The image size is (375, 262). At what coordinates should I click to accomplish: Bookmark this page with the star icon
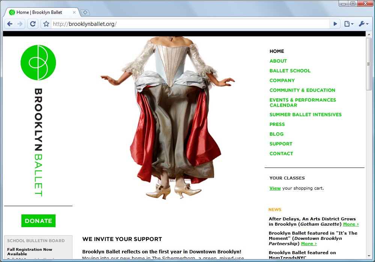(x=46, y=24)
